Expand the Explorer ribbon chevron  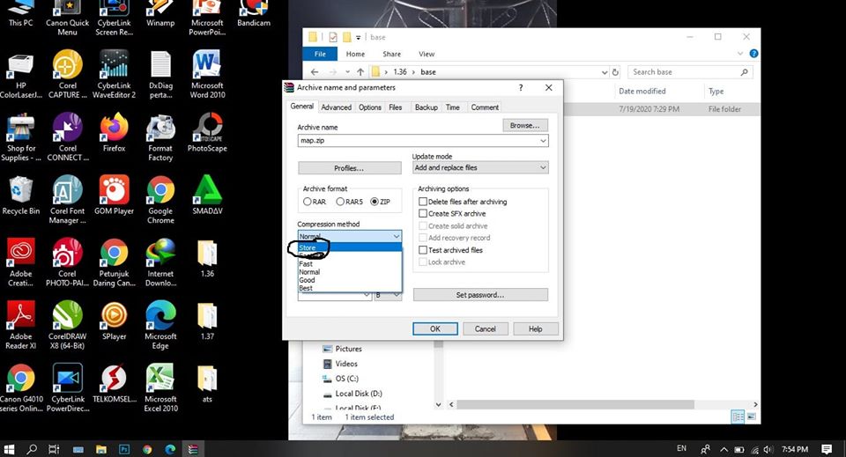click(x=739, y=54)
